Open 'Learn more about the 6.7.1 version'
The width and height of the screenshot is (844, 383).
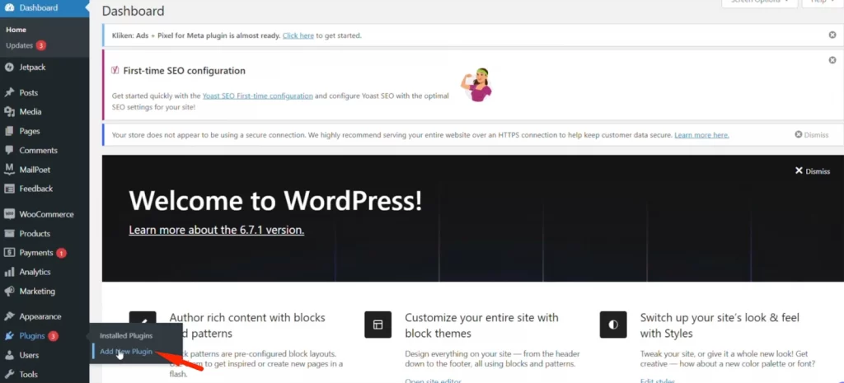pyautogui.click(x=217, y=230)
